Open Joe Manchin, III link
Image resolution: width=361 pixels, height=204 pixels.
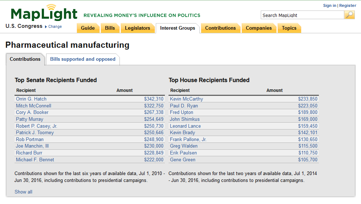pos(32,146)
